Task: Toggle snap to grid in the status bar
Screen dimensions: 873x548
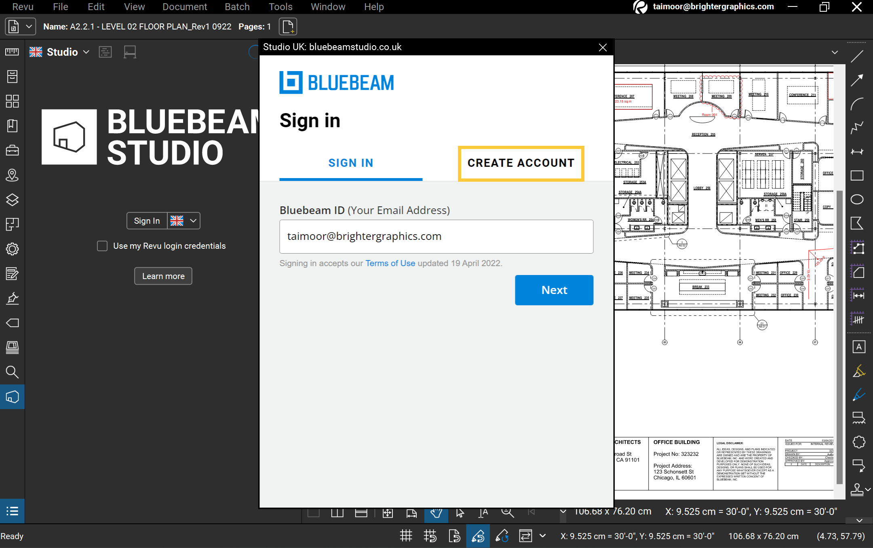Action: [430, 536]
